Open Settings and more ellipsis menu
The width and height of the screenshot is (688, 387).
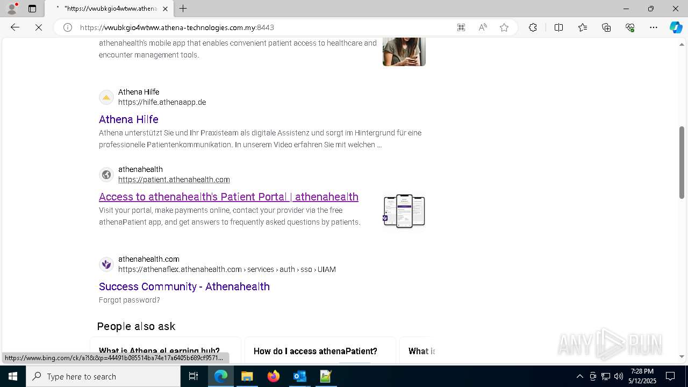(654, 27)
